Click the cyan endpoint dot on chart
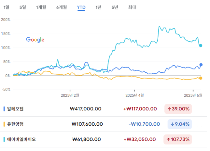 point(201,45)
